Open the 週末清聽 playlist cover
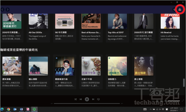Image resolution: width=186 pixels, height=112 pixels. pyautogui.click(x=12, y=66)
